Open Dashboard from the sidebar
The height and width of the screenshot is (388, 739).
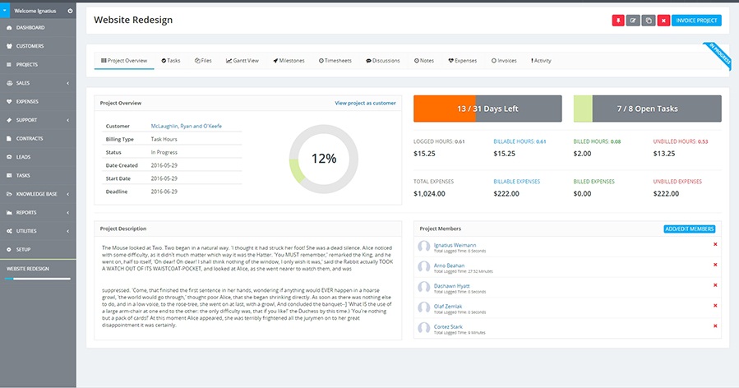(x=30, y=27)
